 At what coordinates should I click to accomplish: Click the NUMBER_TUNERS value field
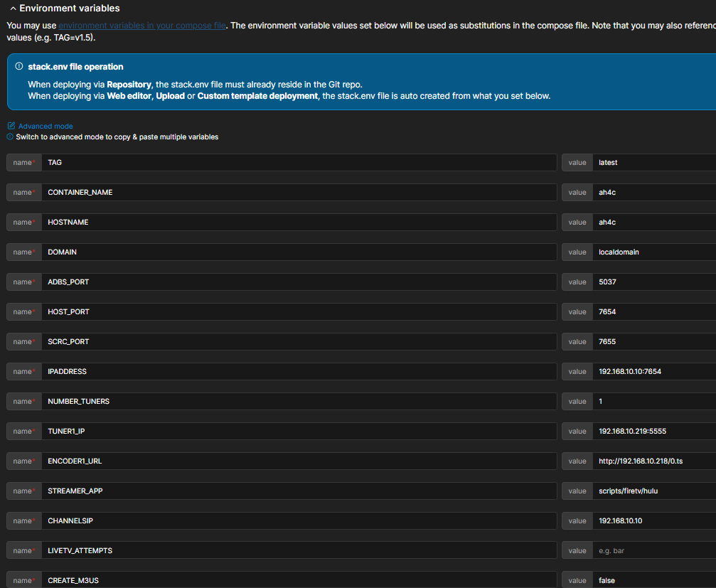coord(654,402)
